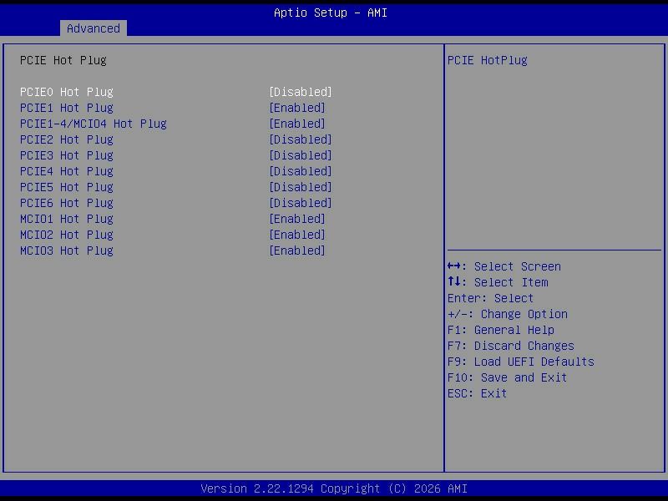Change PCIE1 Hot Plug Enabled value
The width and height of the screenshot is (668, 501).
tap(297, 108)
